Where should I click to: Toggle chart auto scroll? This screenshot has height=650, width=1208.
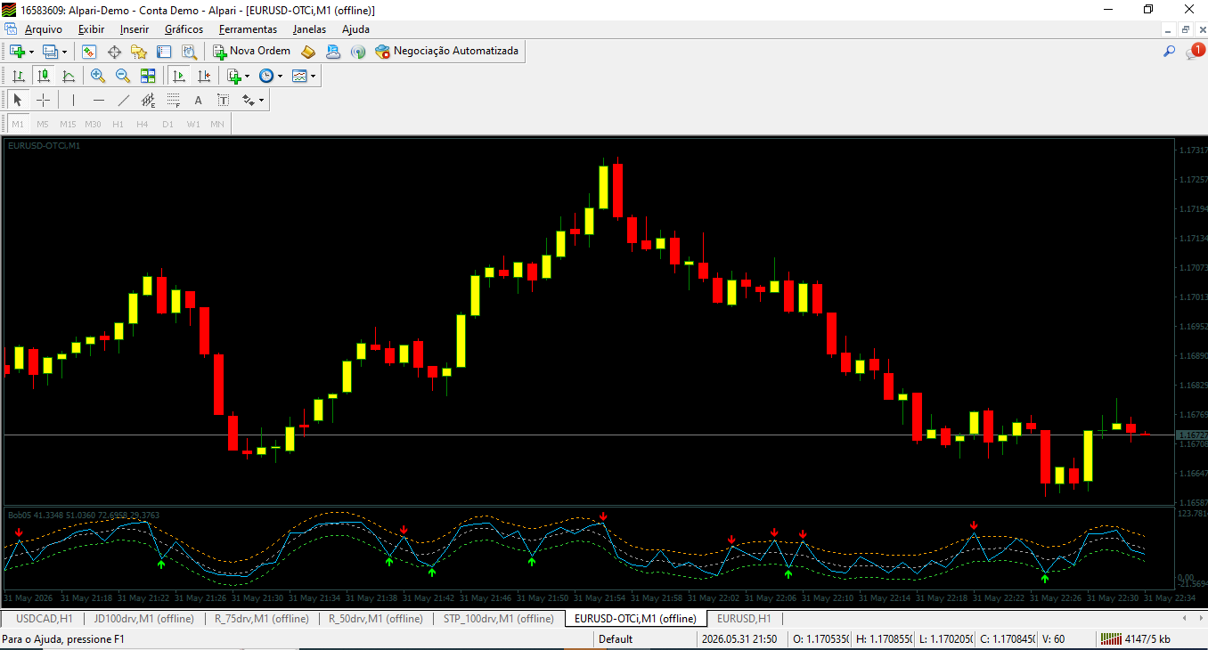point(179,76)
